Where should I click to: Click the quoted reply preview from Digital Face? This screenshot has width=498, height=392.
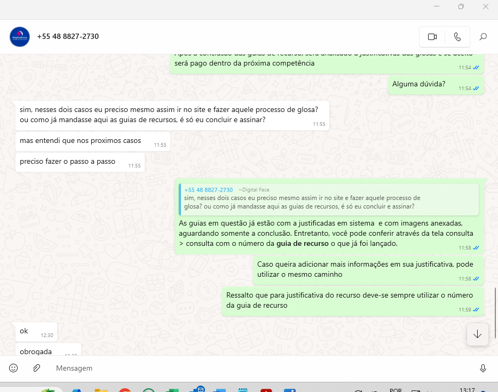pos(329,199)
